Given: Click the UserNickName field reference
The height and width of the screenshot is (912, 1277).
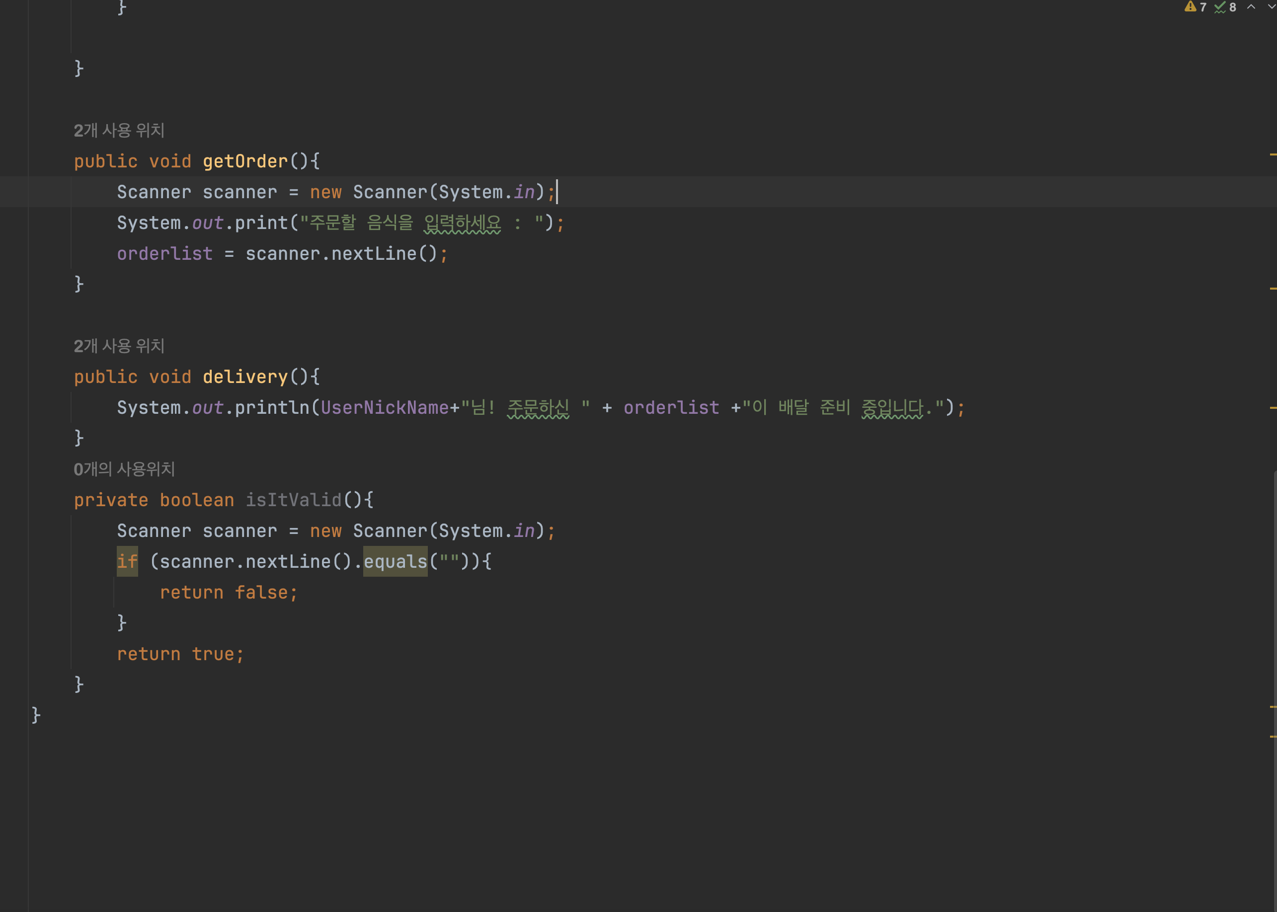Looking at the screenshot, I should point(384,408).
